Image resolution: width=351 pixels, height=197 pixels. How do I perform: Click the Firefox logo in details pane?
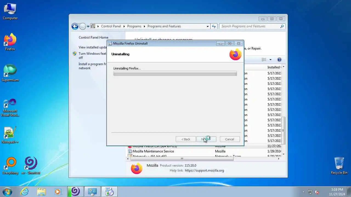pos(137,168)
